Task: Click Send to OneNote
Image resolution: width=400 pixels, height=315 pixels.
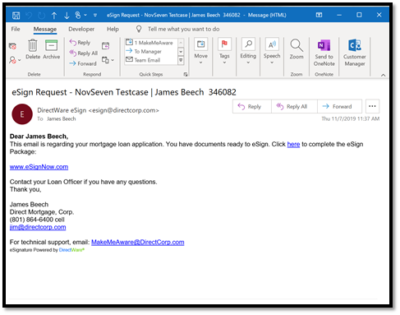Action: click(x=324, y=53)
